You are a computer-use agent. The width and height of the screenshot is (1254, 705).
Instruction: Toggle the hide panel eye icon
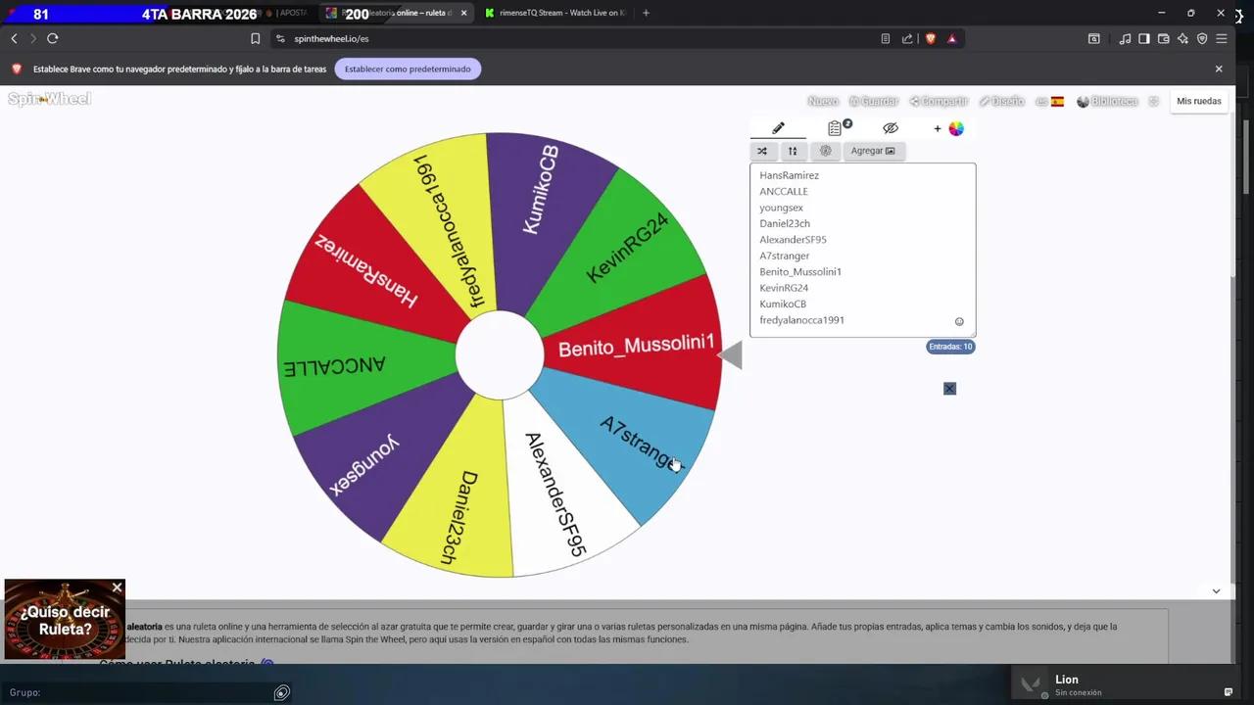[890, 128]
